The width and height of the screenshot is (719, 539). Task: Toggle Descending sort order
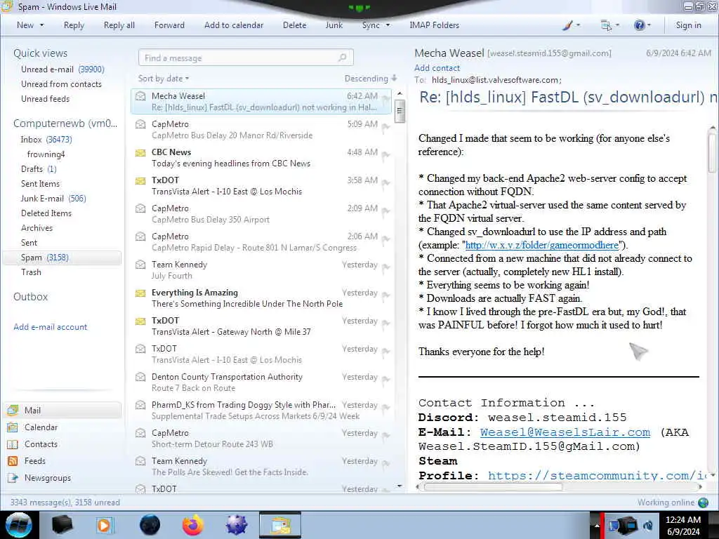[371, 79]
